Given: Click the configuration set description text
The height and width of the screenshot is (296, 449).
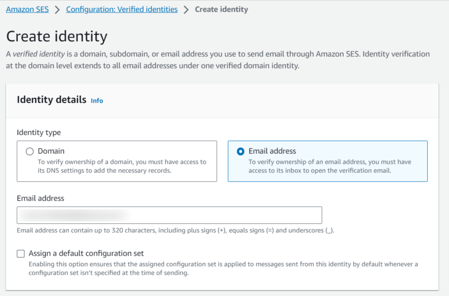Looking at the screenshot, I should (223, 268).
